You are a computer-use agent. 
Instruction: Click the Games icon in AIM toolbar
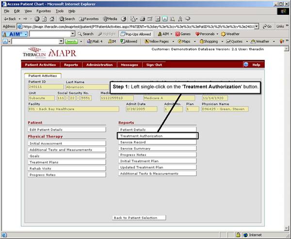(x=182, y=34)
